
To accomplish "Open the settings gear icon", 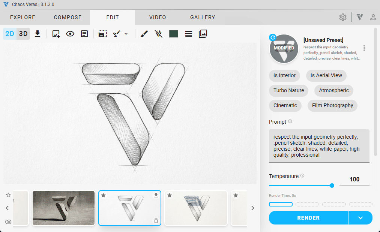I will click(342, 17).
